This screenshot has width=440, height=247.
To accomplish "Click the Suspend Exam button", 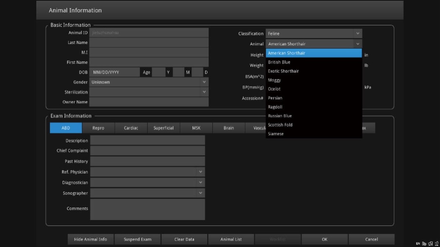I will (x=137, y=239).
